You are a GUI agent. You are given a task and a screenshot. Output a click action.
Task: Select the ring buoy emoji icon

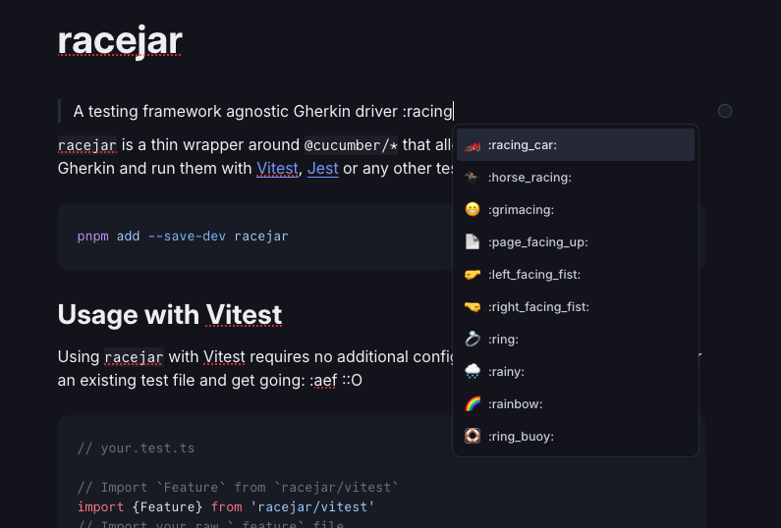pos(473,436)
